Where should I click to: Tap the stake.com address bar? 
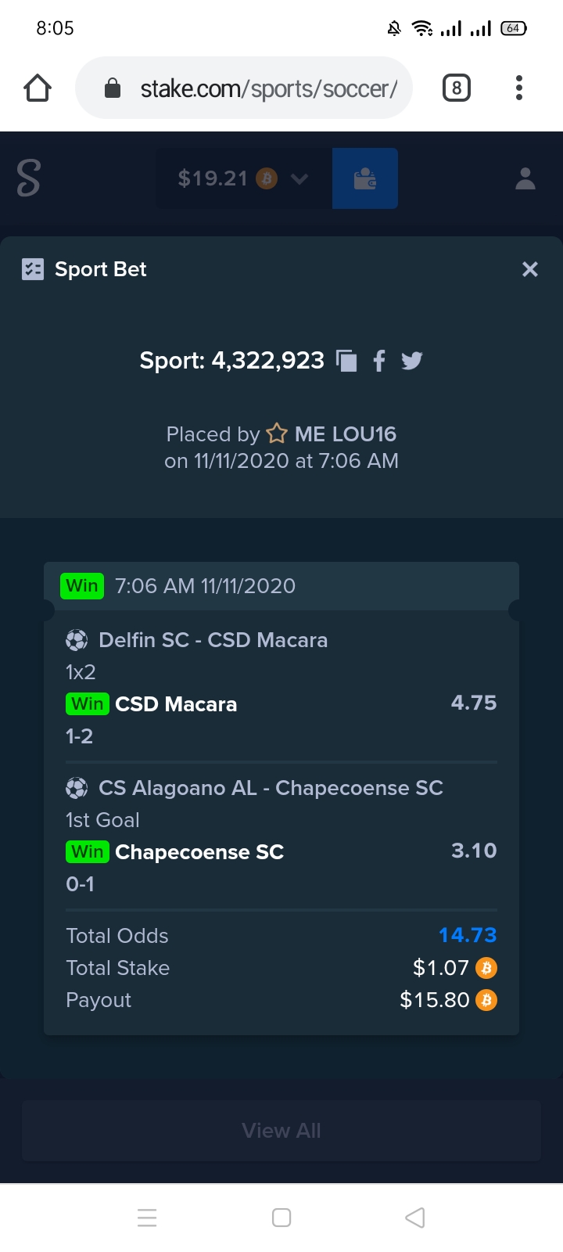[244, 88]
